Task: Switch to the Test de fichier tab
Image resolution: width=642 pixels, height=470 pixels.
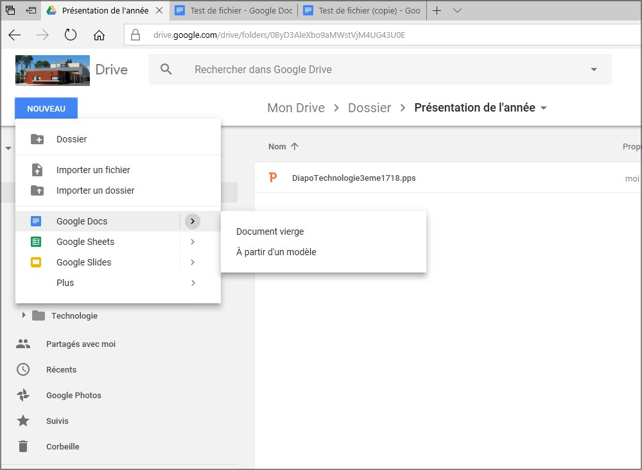Action: coord(234,11)
